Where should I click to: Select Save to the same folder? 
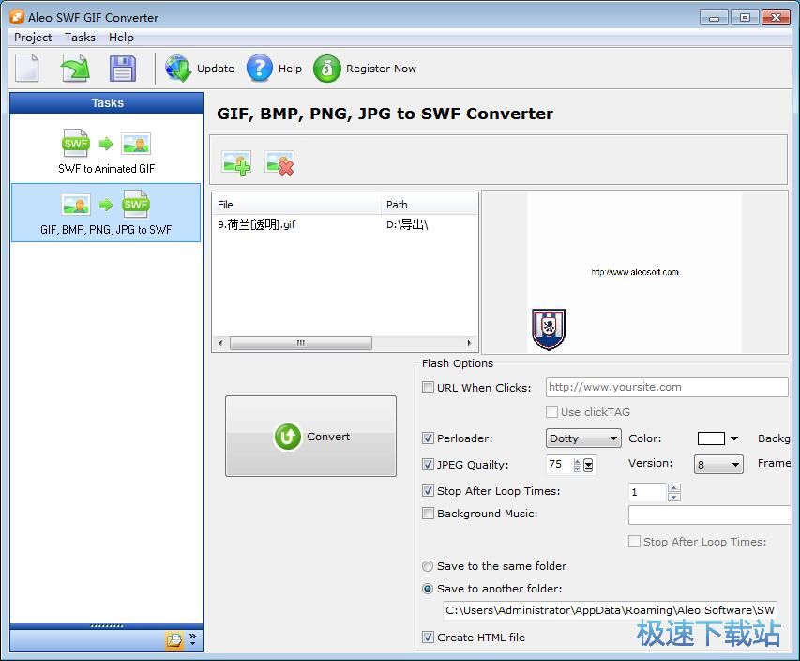(x=428, y=566)
